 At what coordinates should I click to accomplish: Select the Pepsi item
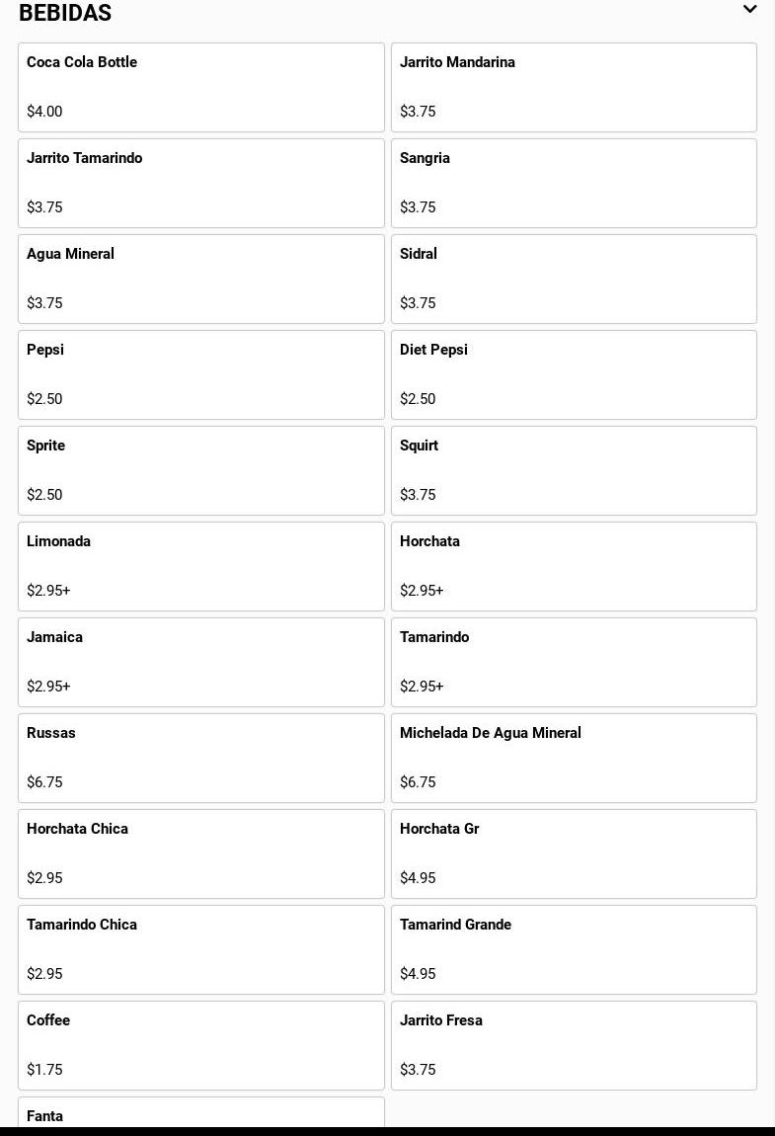[x=201, y=375]
